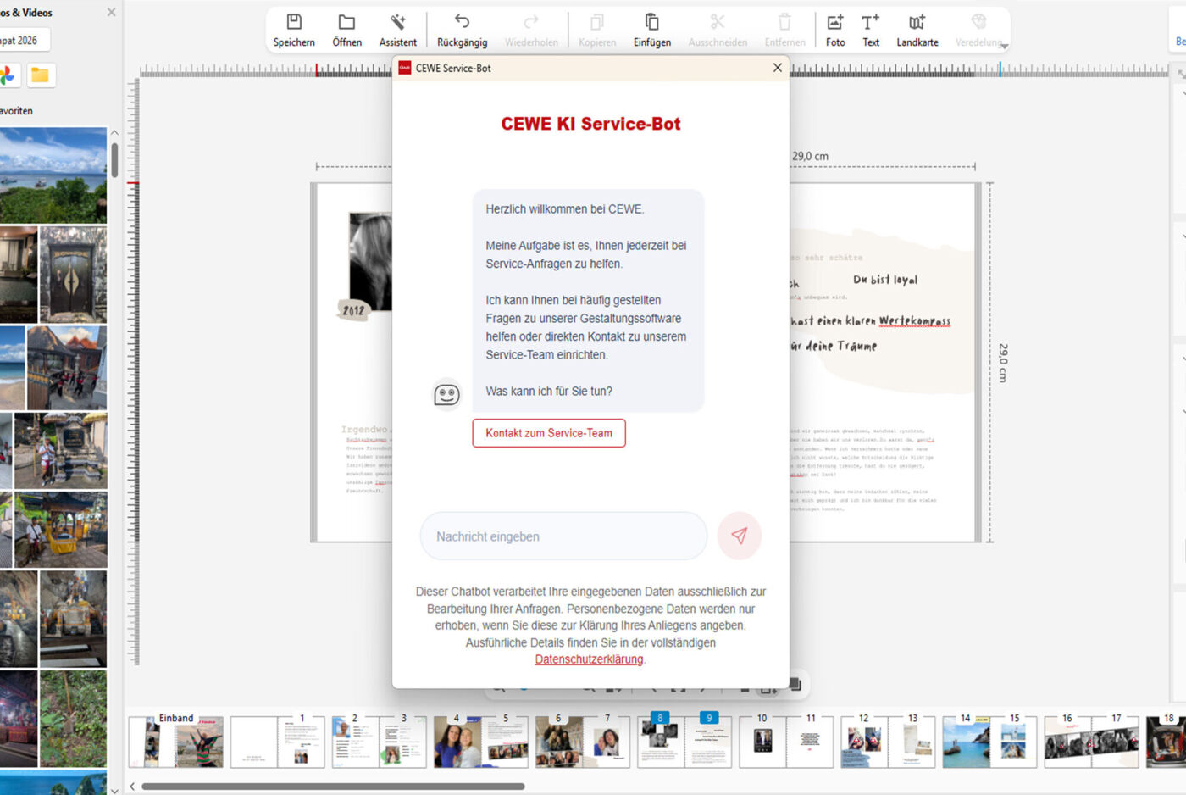This screenshot has width=1186, height=795.
Task: Click the stacked pages icon in bottom toolbar
Action: coord(795,684)
